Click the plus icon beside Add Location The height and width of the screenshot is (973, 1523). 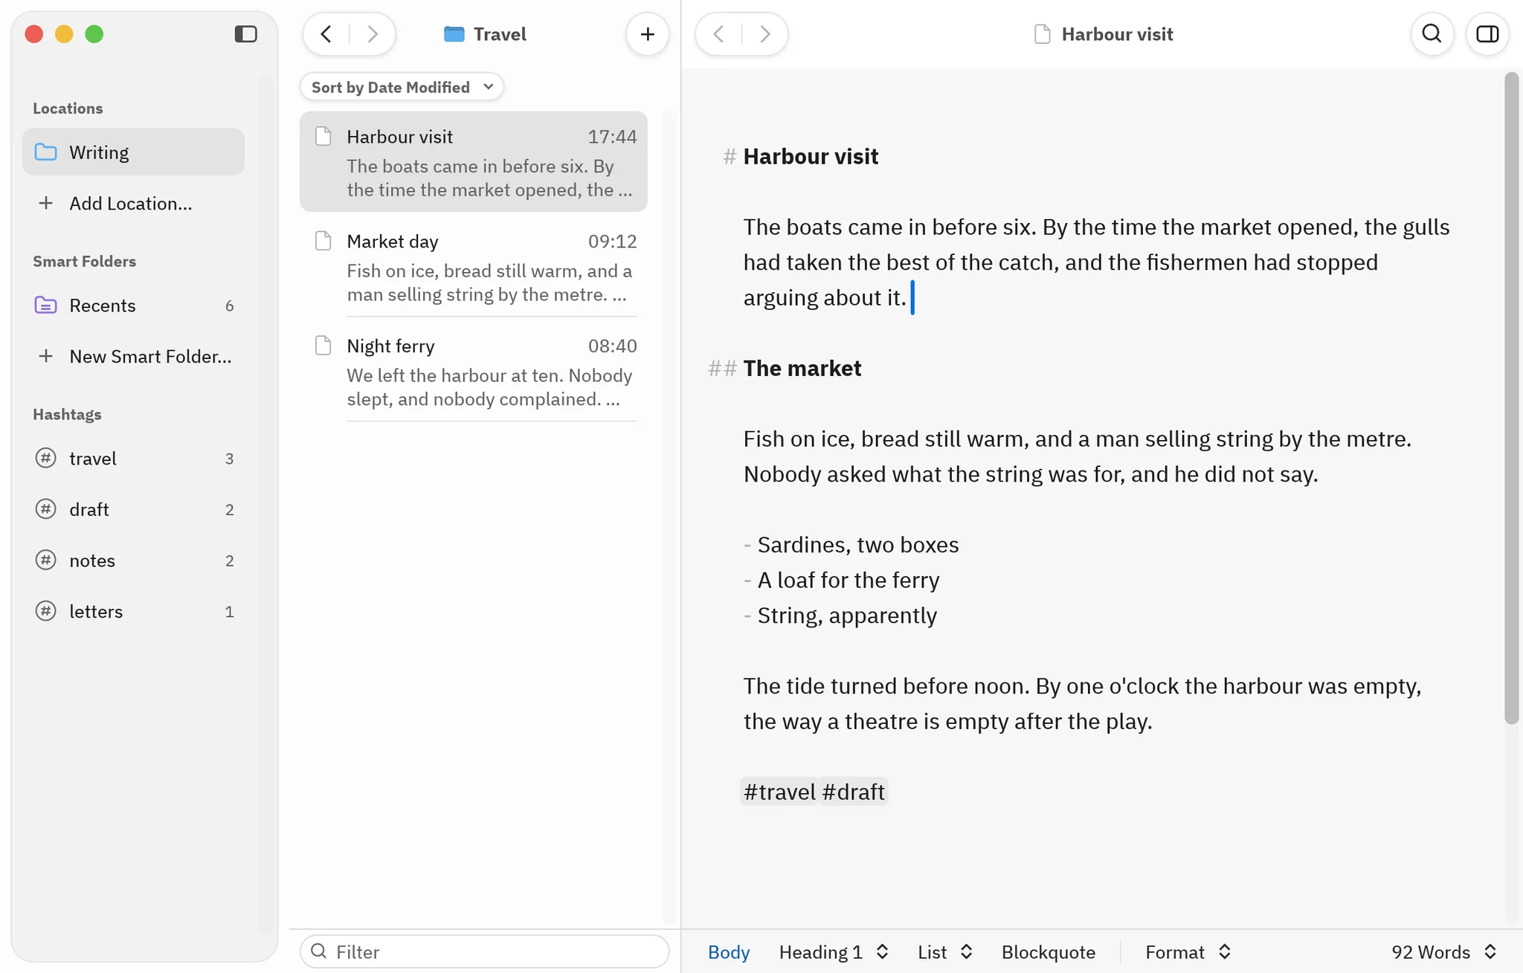click(46, 203)
